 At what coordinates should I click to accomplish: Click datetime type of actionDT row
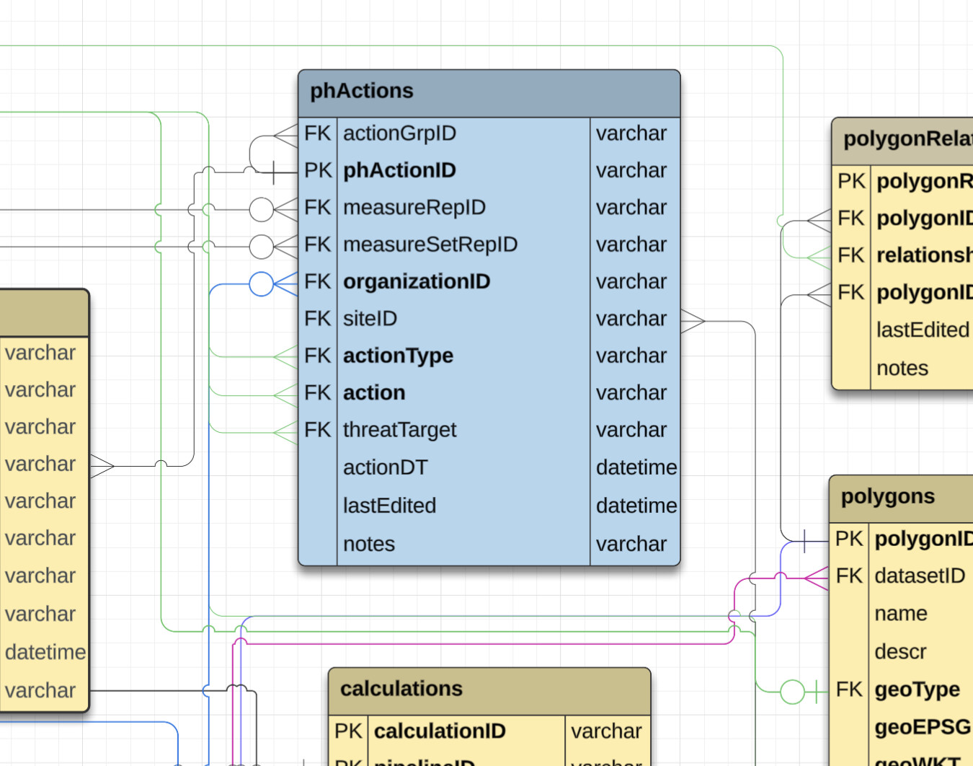(x=636, y=467)
